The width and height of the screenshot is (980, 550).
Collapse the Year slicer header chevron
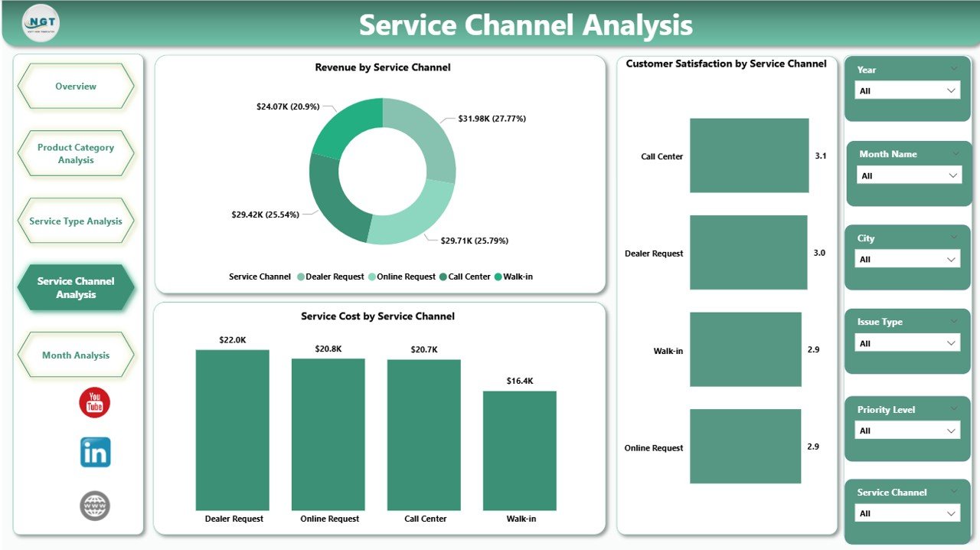(x=954, y=68)
